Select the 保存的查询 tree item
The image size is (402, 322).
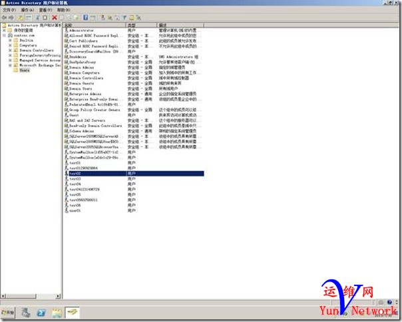tap(23, 30)
